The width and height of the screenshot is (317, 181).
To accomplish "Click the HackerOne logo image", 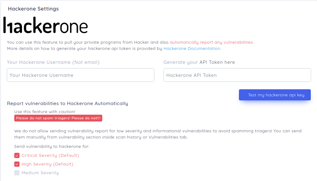I will 46,25.
